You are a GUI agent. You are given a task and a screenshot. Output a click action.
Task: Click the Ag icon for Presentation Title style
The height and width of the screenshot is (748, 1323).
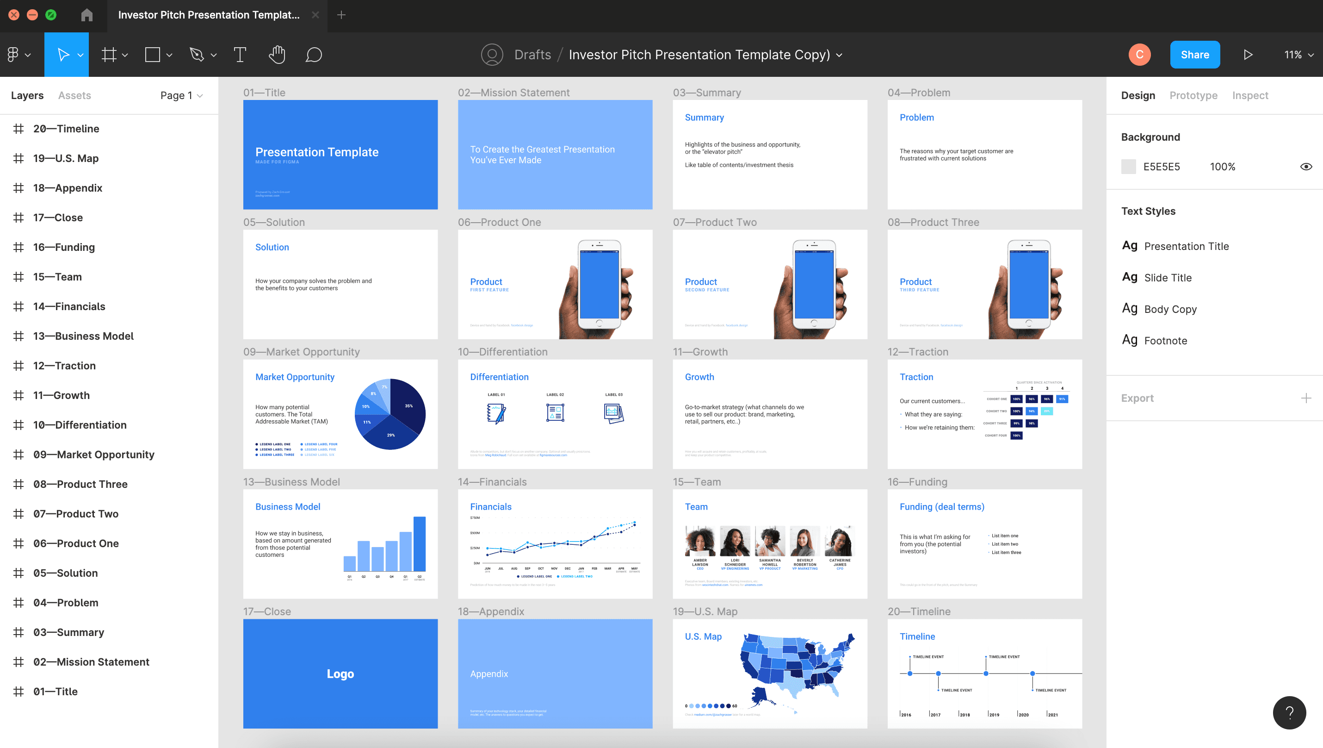pos(1129,246)
